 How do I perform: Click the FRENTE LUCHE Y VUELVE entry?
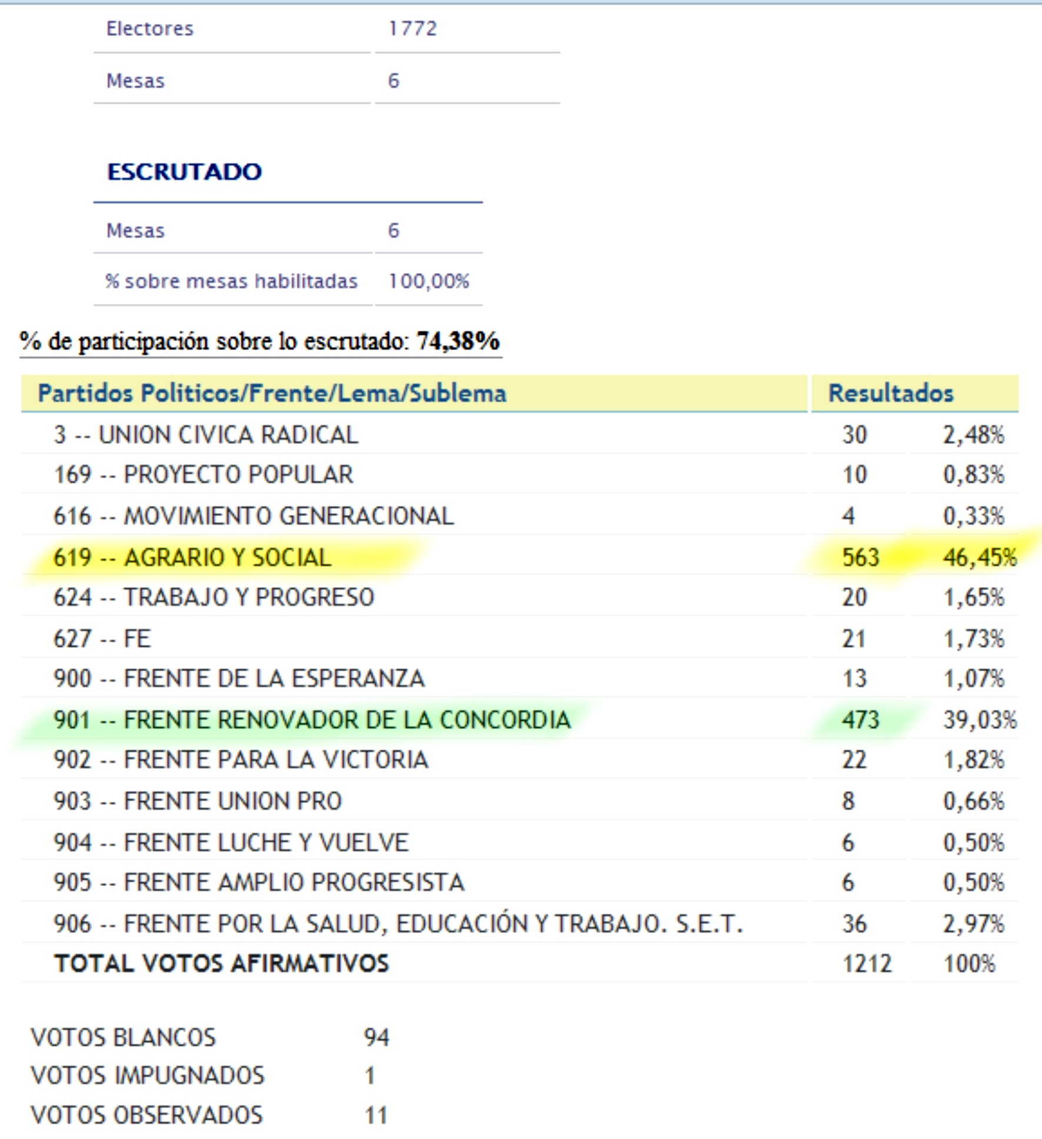[266, 842]
